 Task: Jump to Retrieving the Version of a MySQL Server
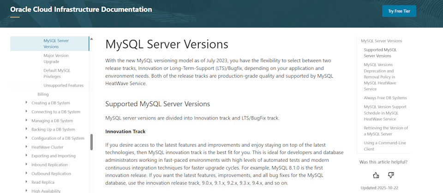385,131
